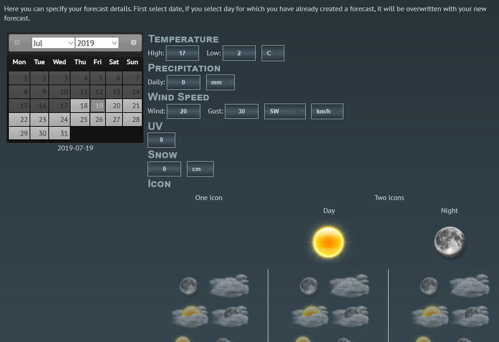Select July 26 in the calendar
499x342 pixels.
98,120
